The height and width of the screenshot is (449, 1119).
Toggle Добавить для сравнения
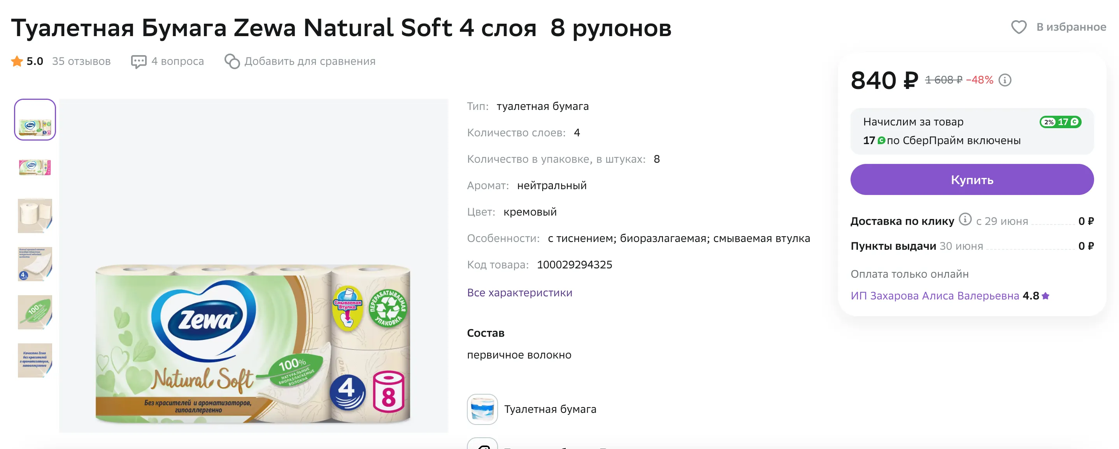(309, 62)
